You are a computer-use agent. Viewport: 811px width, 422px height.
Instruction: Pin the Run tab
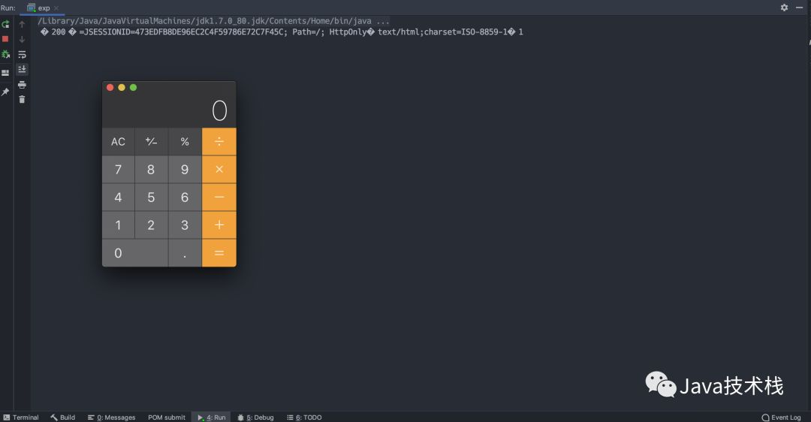[5, 92]
